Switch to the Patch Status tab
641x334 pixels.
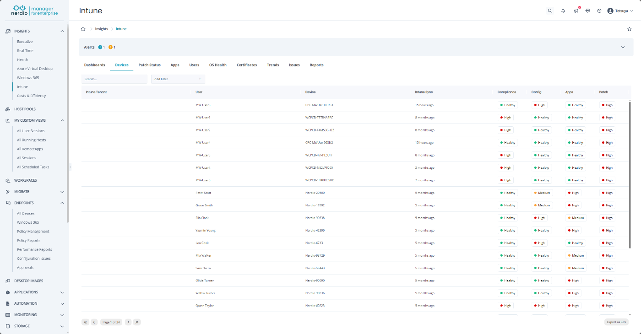[150, 65]
